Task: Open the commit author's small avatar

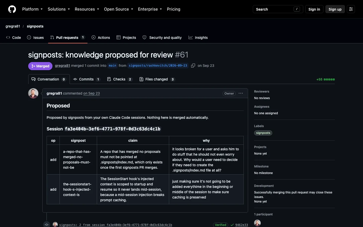Action: pyautogui.click(x=55, y=224)
